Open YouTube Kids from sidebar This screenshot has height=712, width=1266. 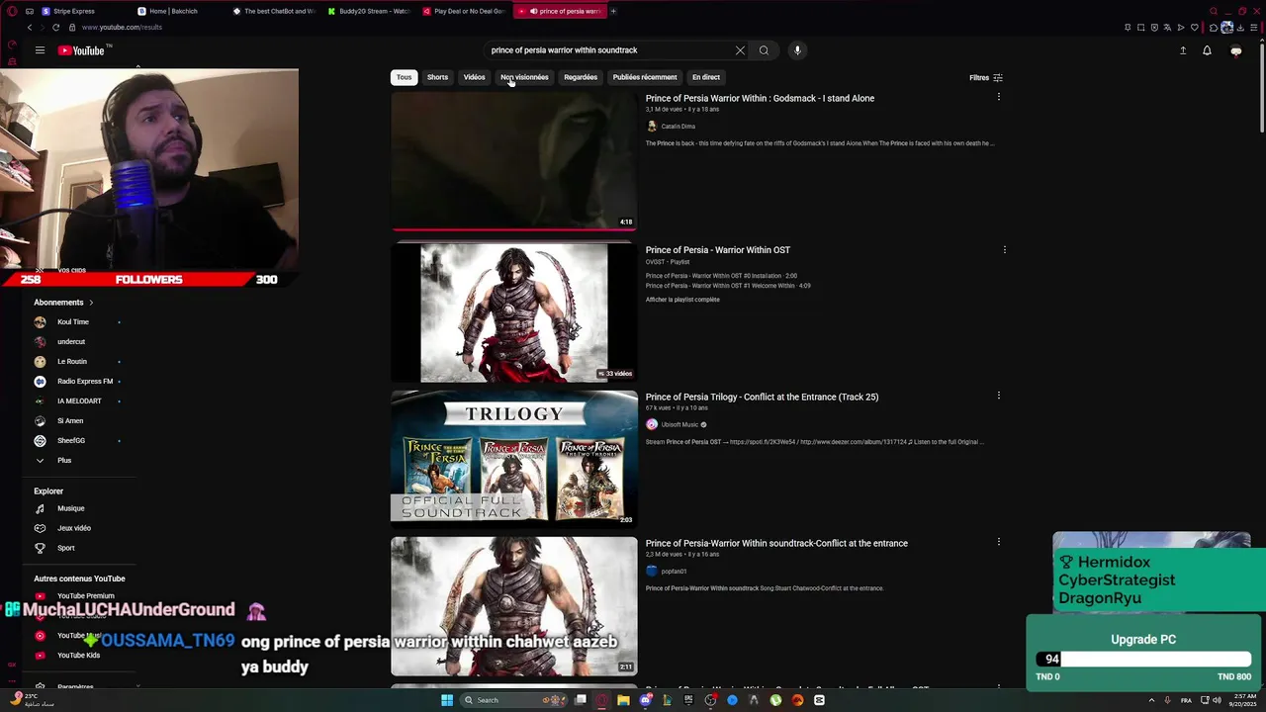[x=79, y=655]
